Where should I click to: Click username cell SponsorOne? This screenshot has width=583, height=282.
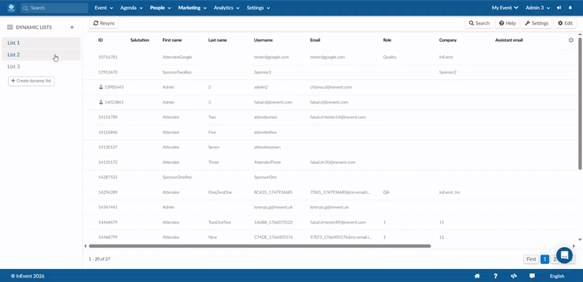tap(265, 177)
